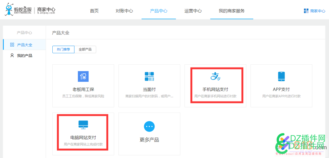Screen dimensions: 329x158
Task: Click the 商家中心 b.alipay.com header title
Action: [46, 10]
